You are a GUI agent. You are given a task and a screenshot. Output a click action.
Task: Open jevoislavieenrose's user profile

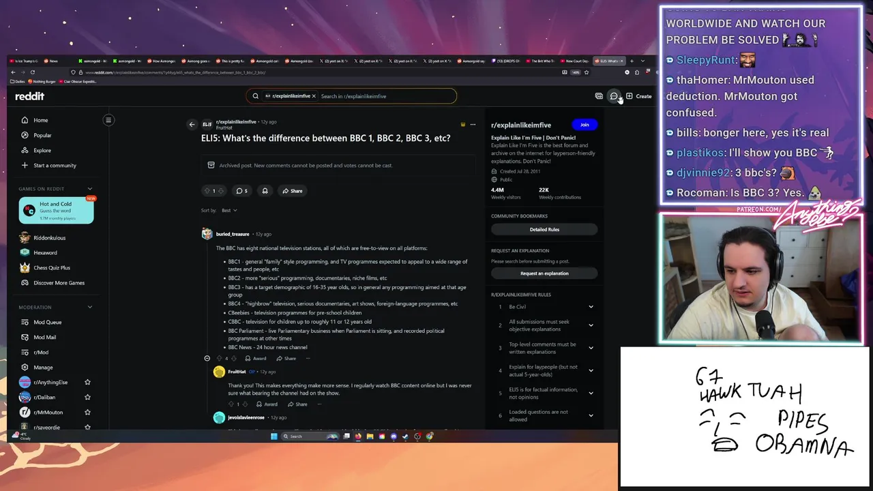246,417
